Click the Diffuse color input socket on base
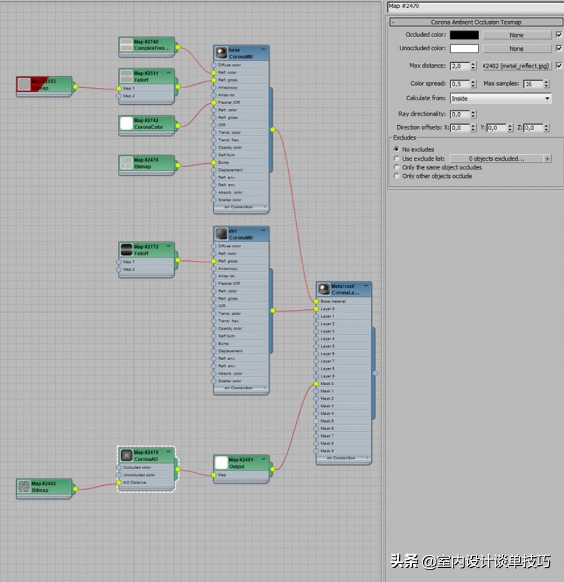 [x=214, y=65]
